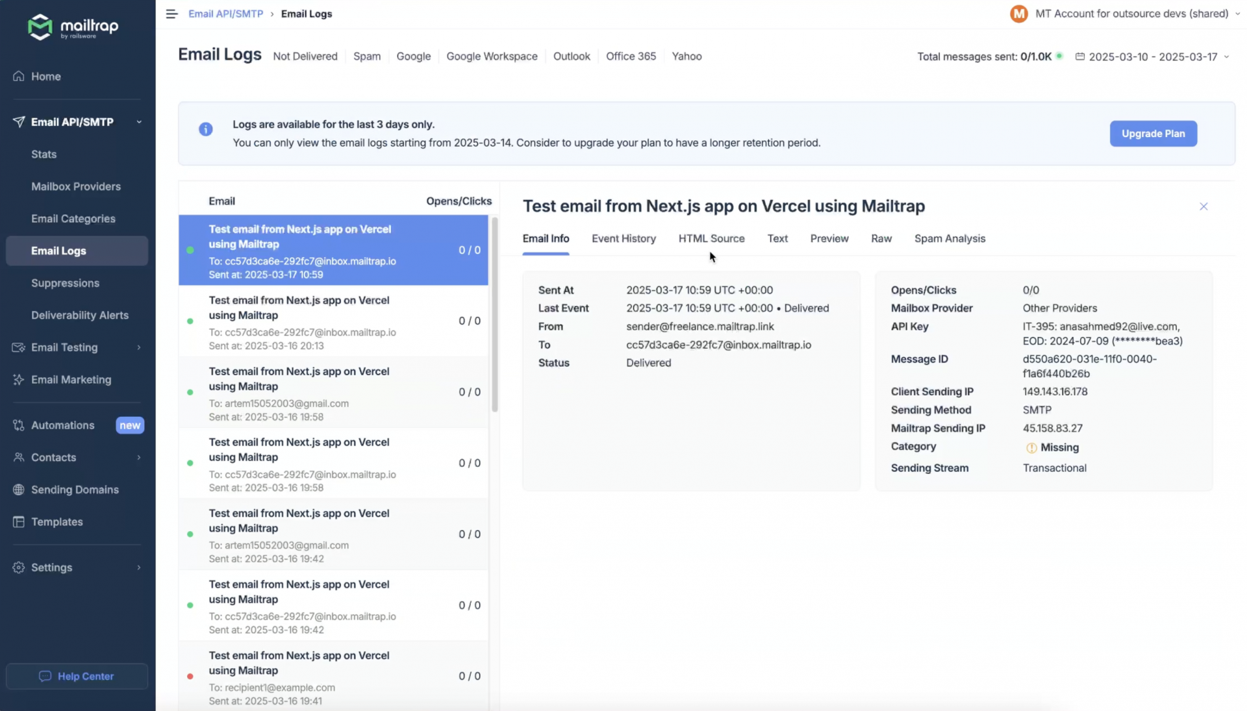Open Email Testing from the sidebar
The height and width of the screenshot is (711, 1247).
click(x=64, y=347)
